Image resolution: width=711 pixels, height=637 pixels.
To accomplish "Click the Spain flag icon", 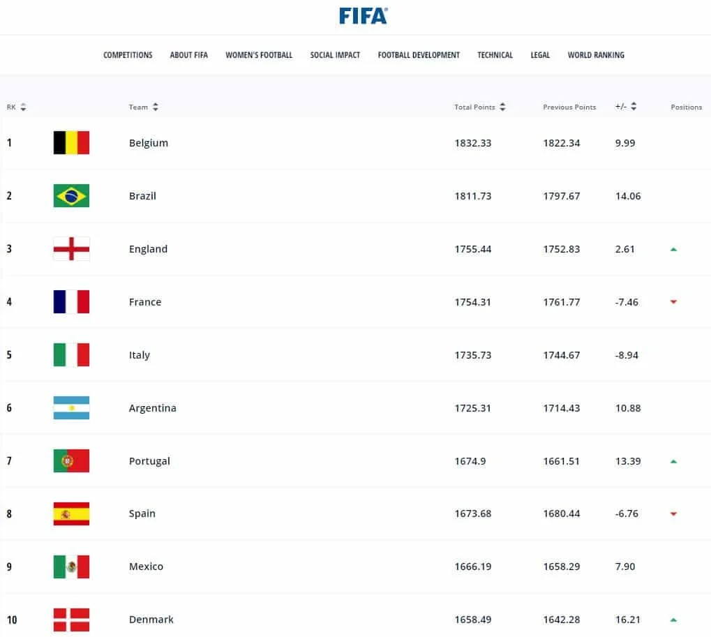I will (x=71, y=514).
